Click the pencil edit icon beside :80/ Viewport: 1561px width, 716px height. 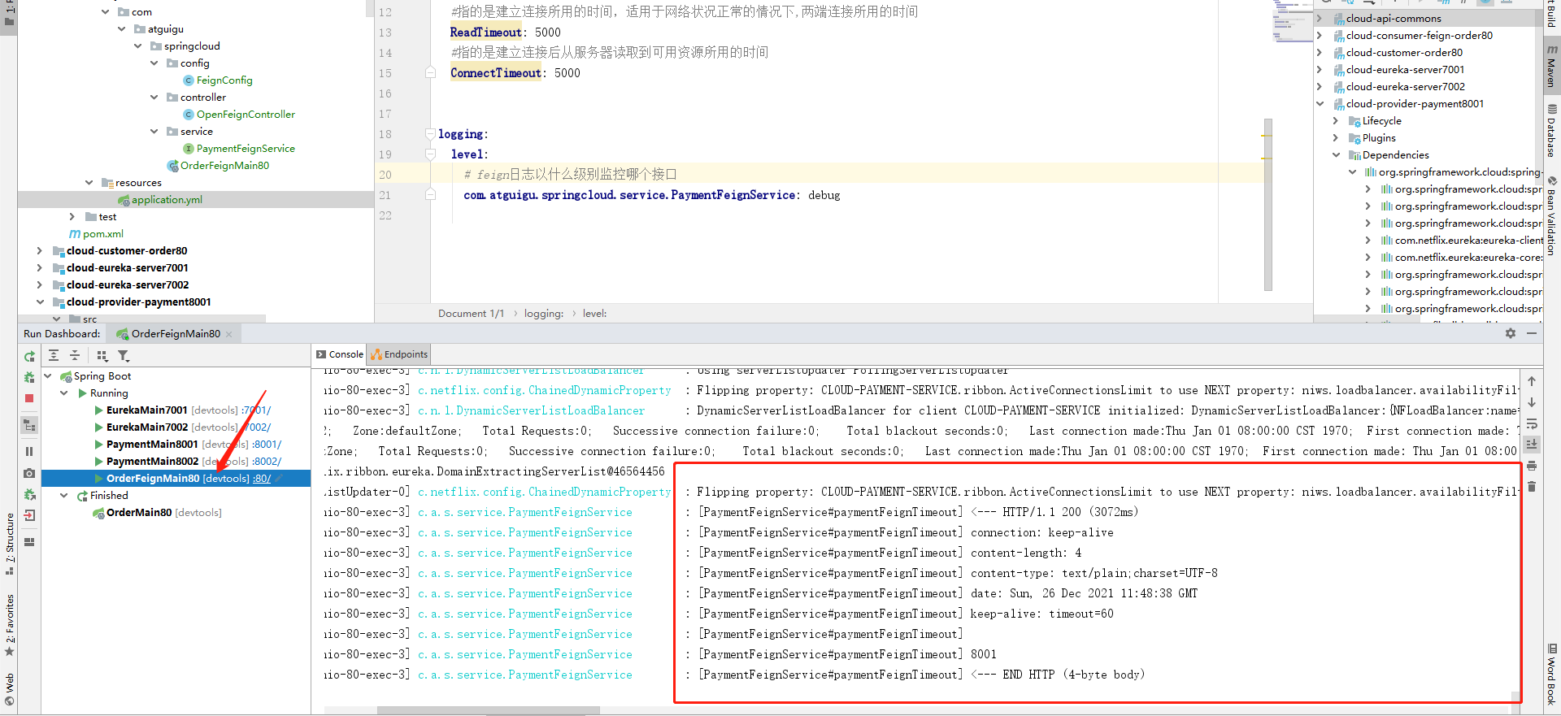(280, 479)
